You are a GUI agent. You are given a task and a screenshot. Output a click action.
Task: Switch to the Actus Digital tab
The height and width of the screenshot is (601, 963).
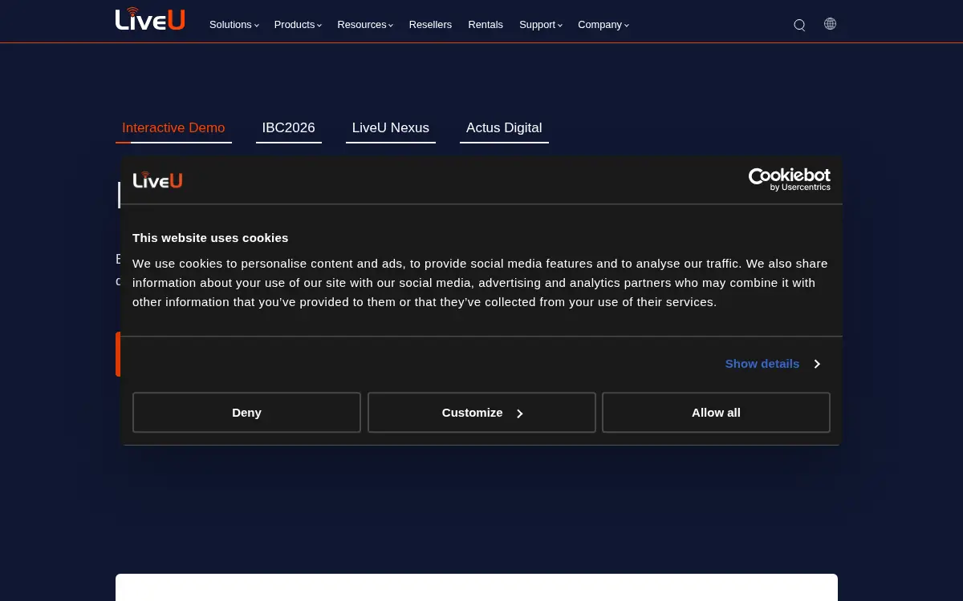(x=504, y=128)
